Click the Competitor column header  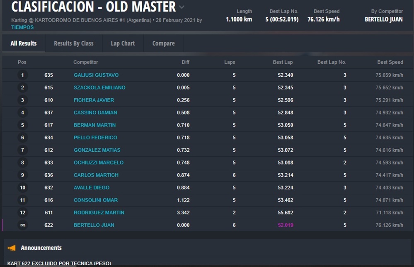pyautogui.click(x=85, y=62)
